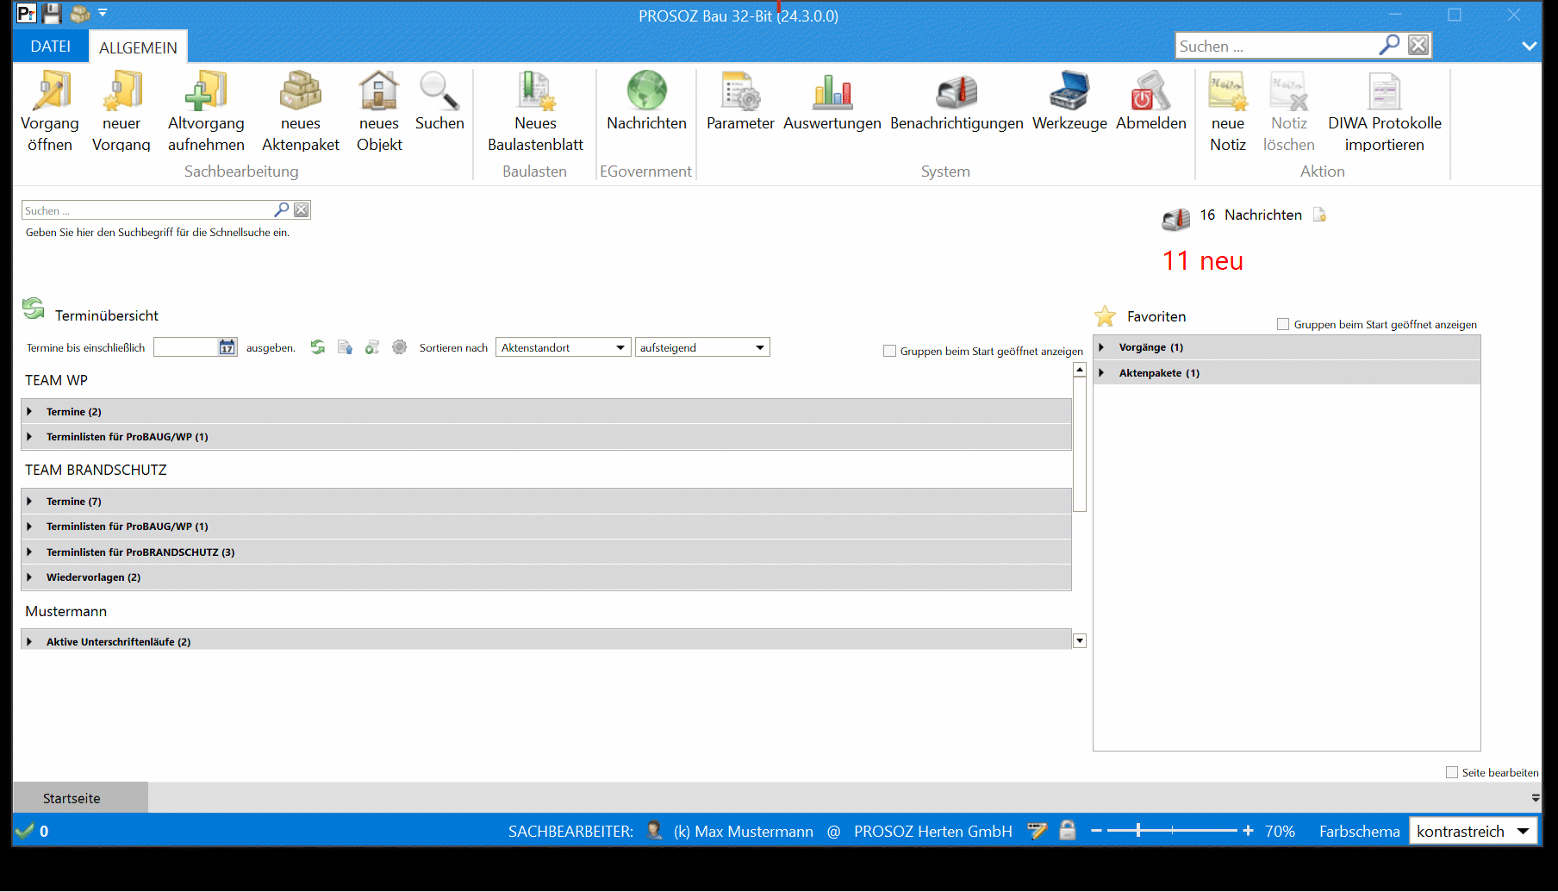Expand Termine (2) under TEAM WP

(29, 411)
